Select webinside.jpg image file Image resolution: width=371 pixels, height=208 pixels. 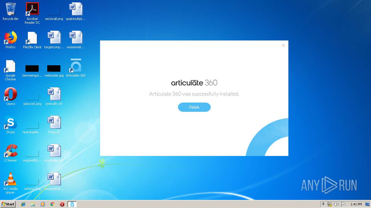click(x=54, y=71)
